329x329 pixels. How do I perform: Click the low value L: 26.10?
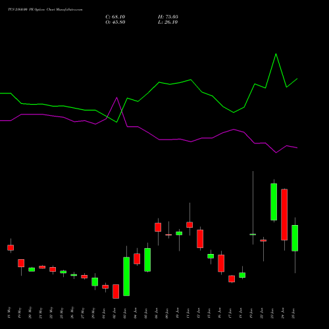(x=168, y=22)
